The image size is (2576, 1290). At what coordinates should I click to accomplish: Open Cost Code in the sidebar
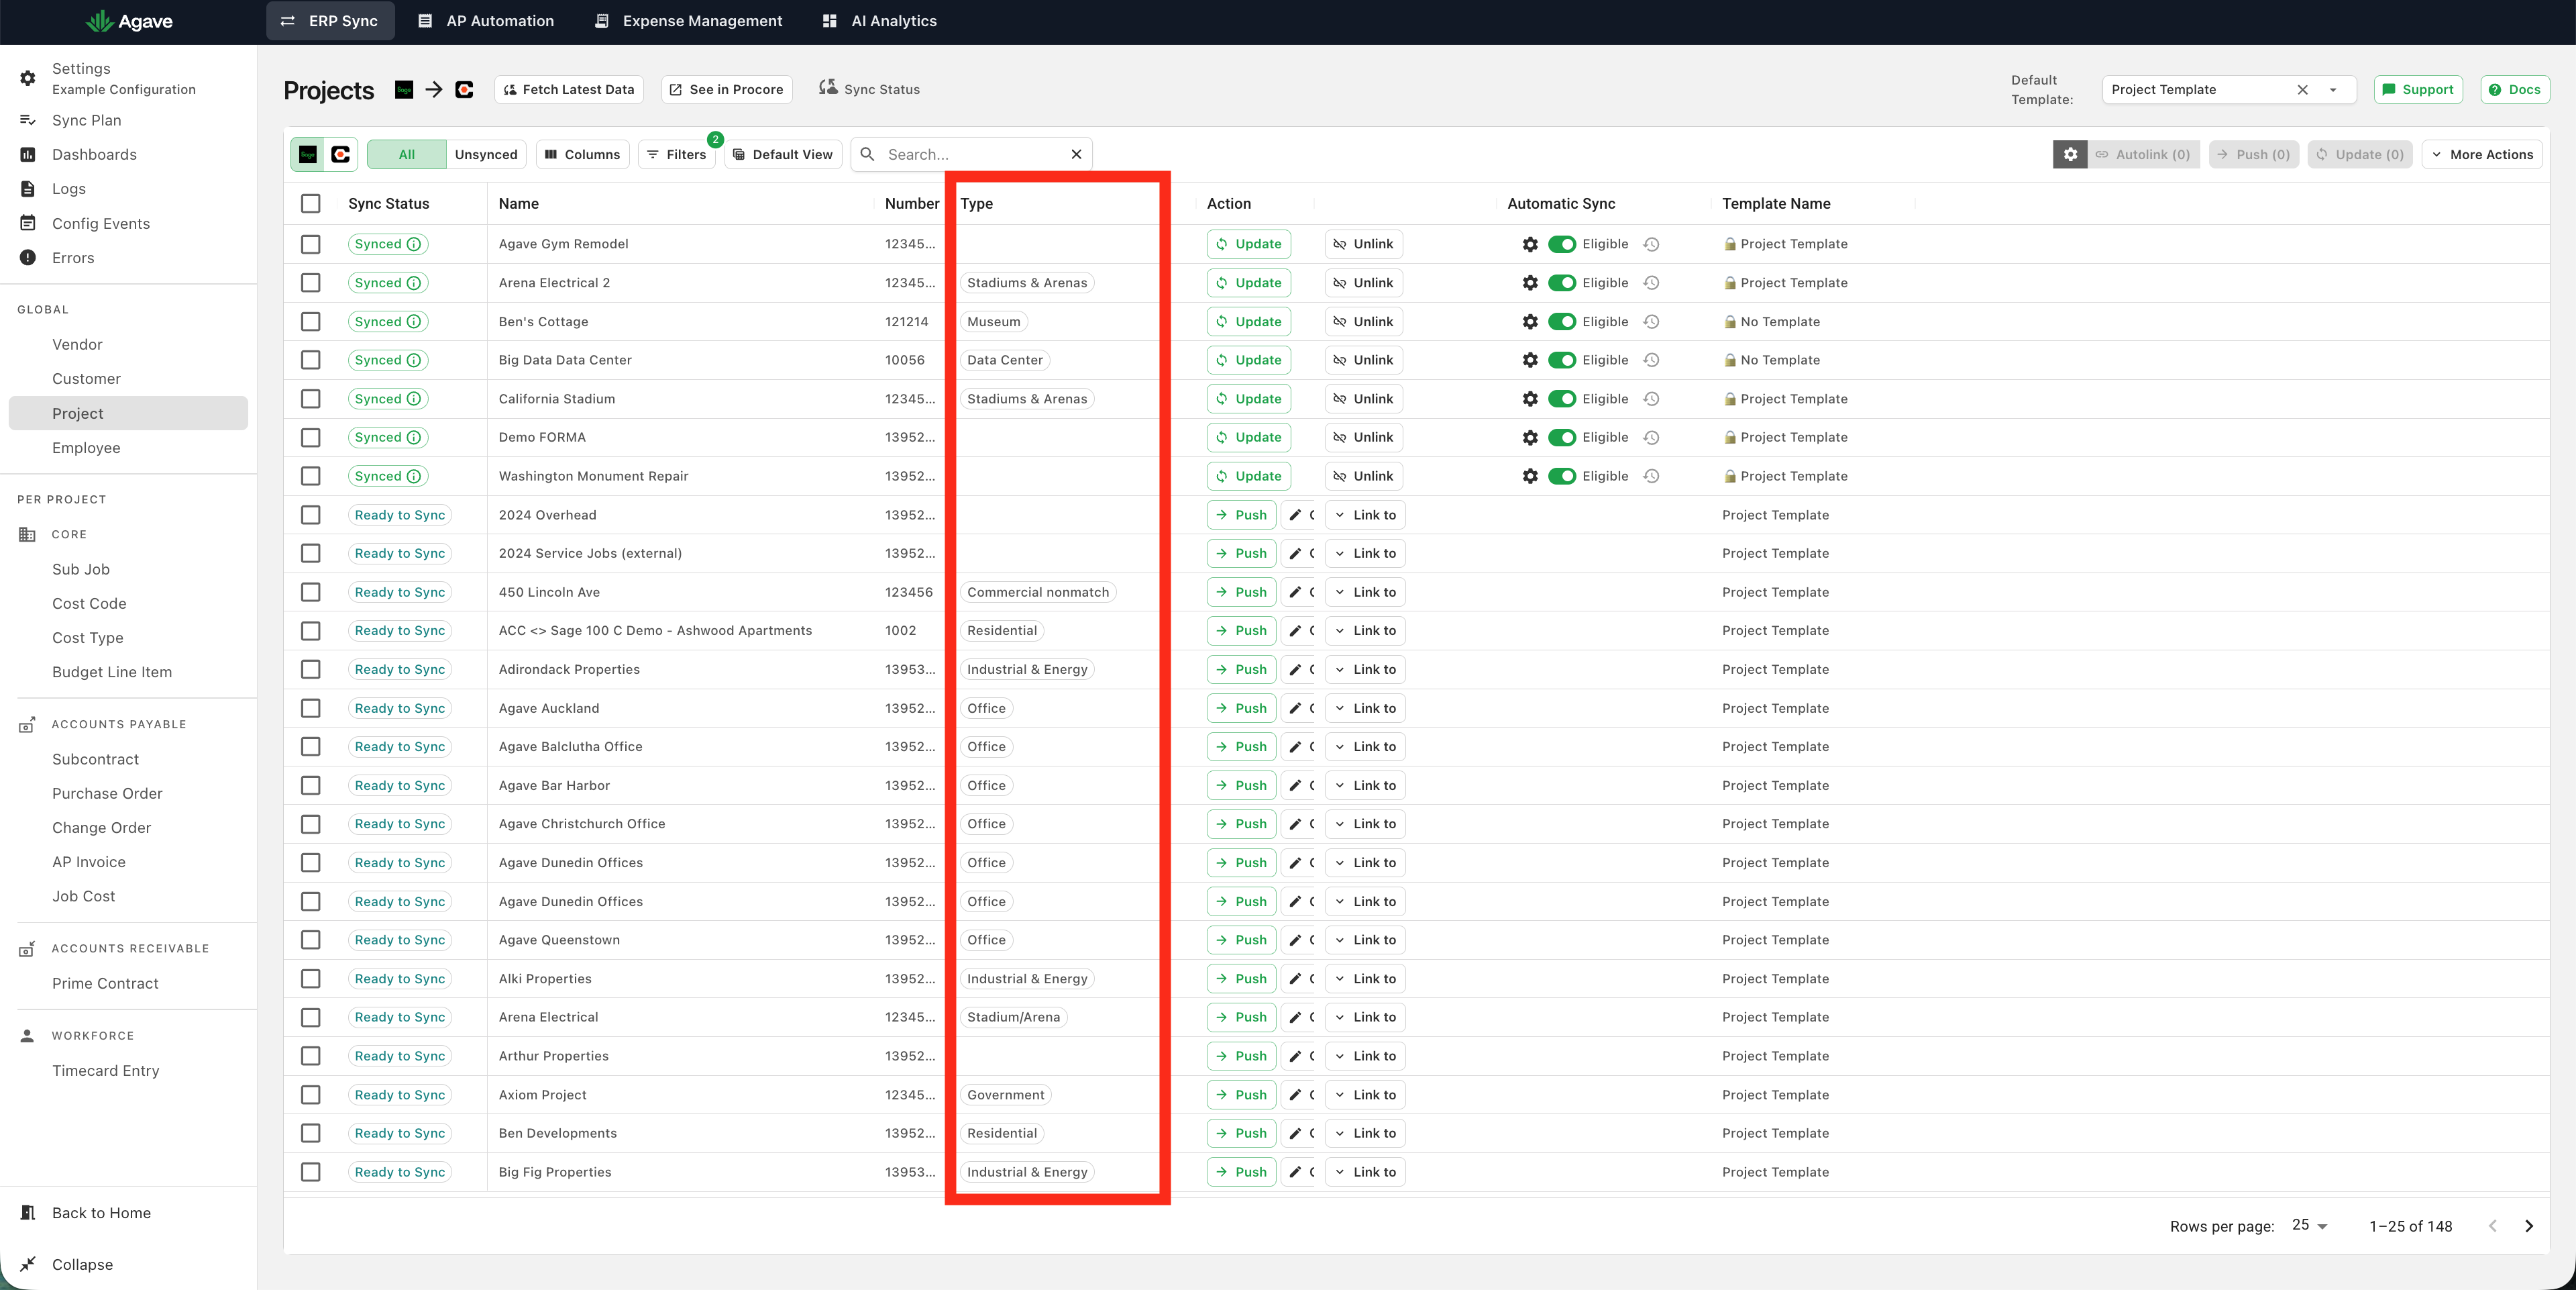89,603
